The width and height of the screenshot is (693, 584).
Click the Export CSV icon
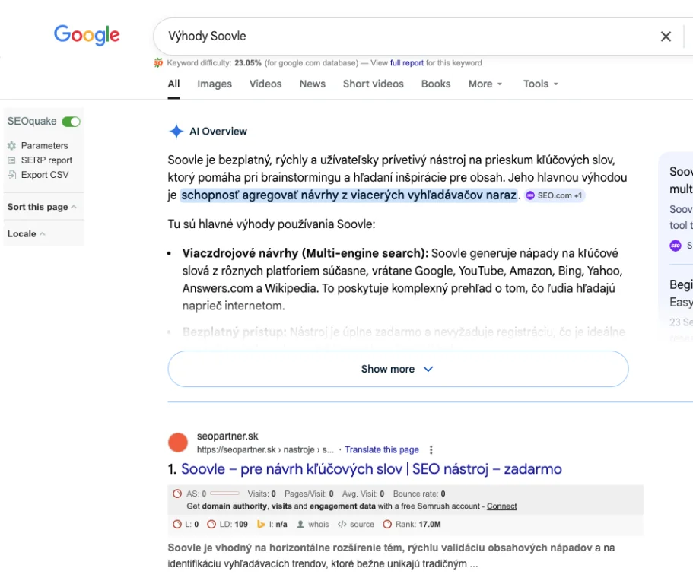click(x=11, y=175)
